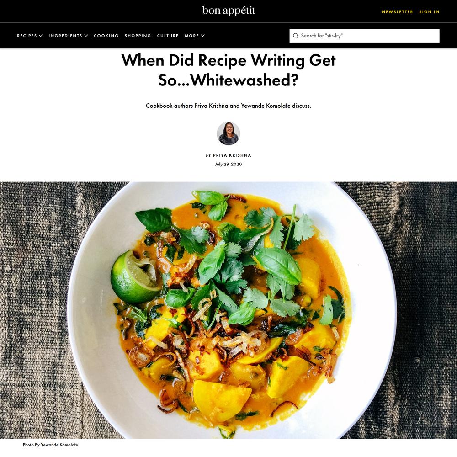
Task: Click the Newsletter link
Action: pyautogui.click(x=398, y=12)
